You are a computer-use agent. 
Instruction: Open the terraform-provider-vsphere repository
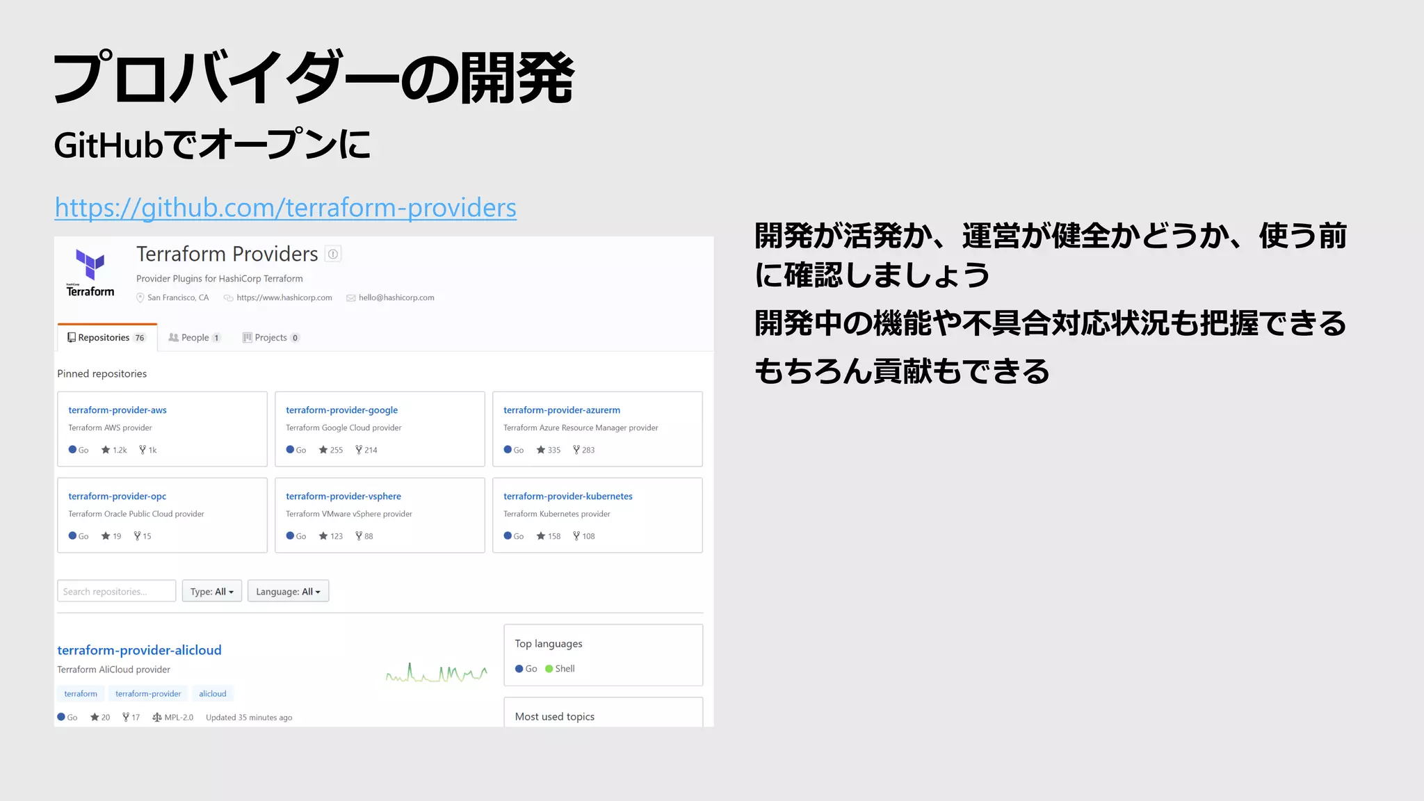(x=343, y=496)
